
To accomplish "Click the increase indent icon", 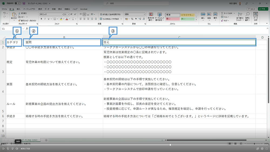I will click(x=96, y=19).
